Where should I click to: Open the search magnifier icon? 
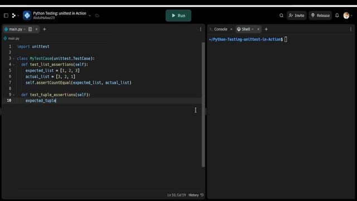tap(281, 16)
